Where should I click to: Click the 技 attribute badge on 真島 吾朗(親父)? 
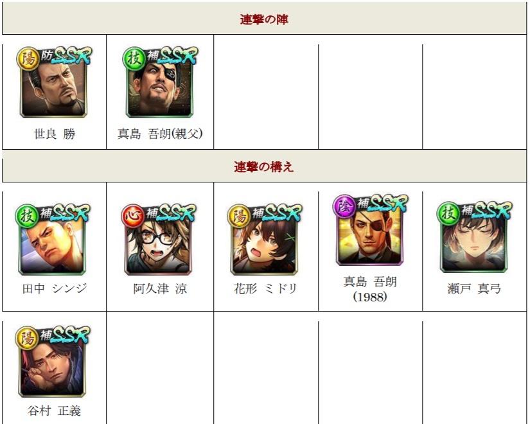tap(134, 58)
